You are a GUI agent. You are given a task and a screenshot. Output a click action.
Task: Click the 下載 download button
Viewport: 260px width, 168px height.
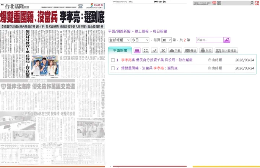pyautogui.click(x=175, y=51)
